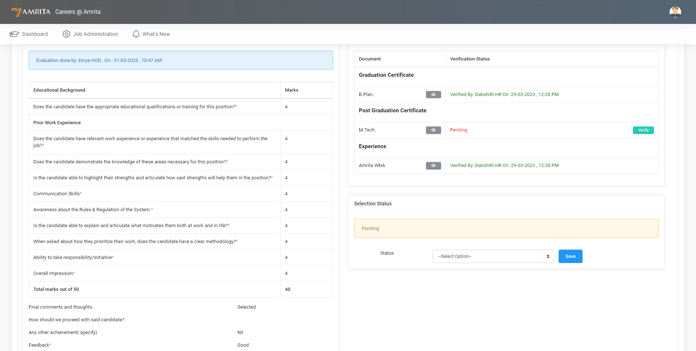Click the Careers @ Amrita title

[78, 12]
